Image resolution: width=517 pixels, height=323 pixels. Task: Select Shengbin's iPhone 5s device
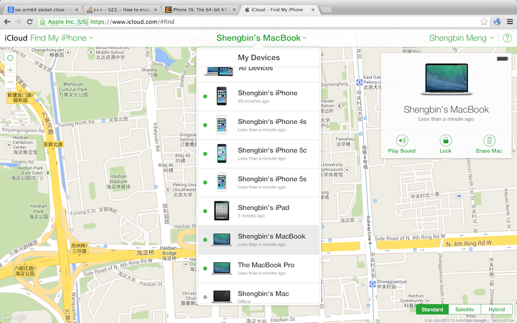[x=258, y=182]
